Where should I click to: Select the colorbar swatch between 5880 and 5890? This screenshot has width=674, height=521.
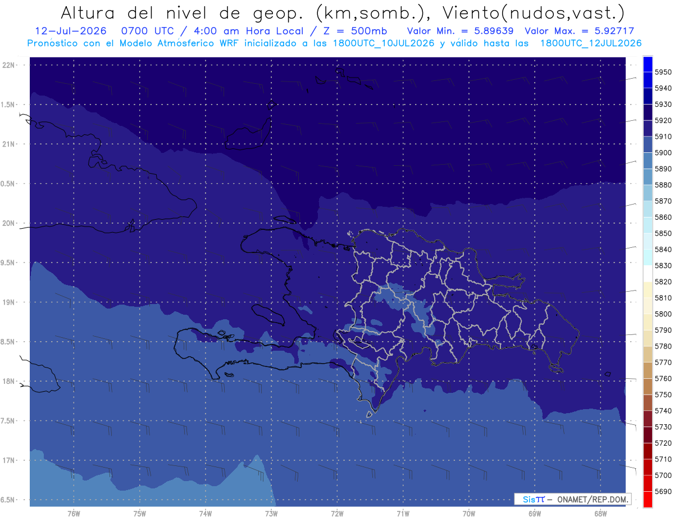648,176
